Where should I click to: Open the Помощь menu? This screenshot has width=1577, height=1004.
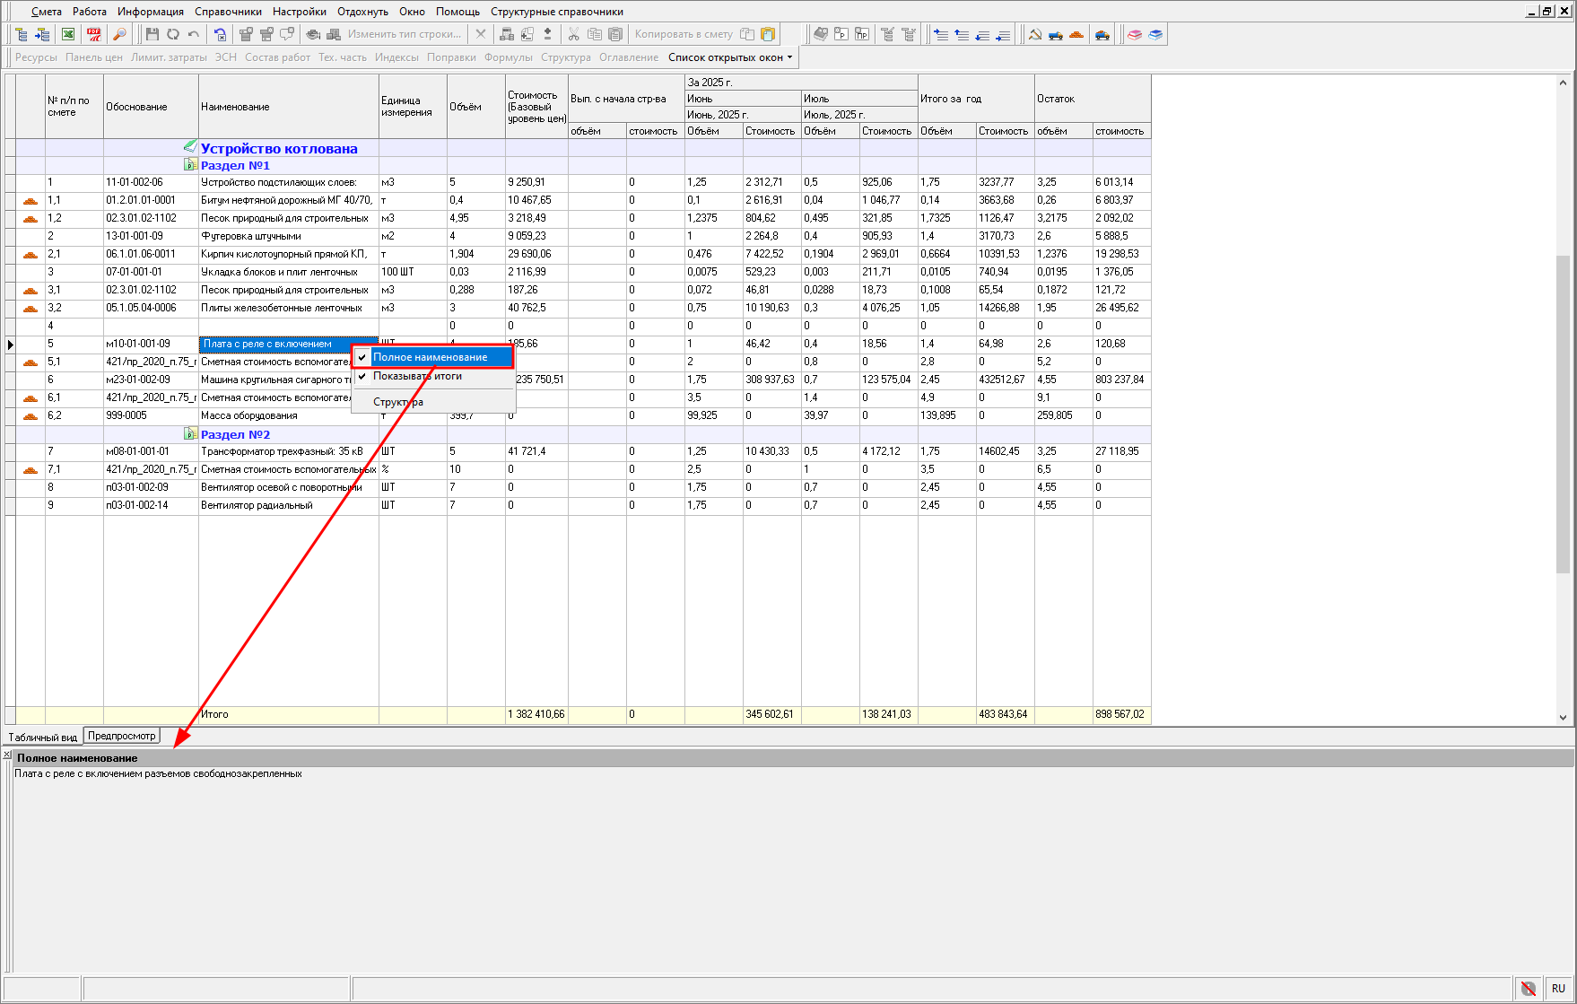pyautogui.click(x=457, y=12)
